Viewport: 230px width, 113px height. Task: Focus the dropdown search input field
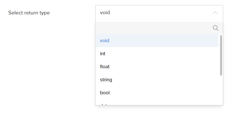click(x=154, y=28)
